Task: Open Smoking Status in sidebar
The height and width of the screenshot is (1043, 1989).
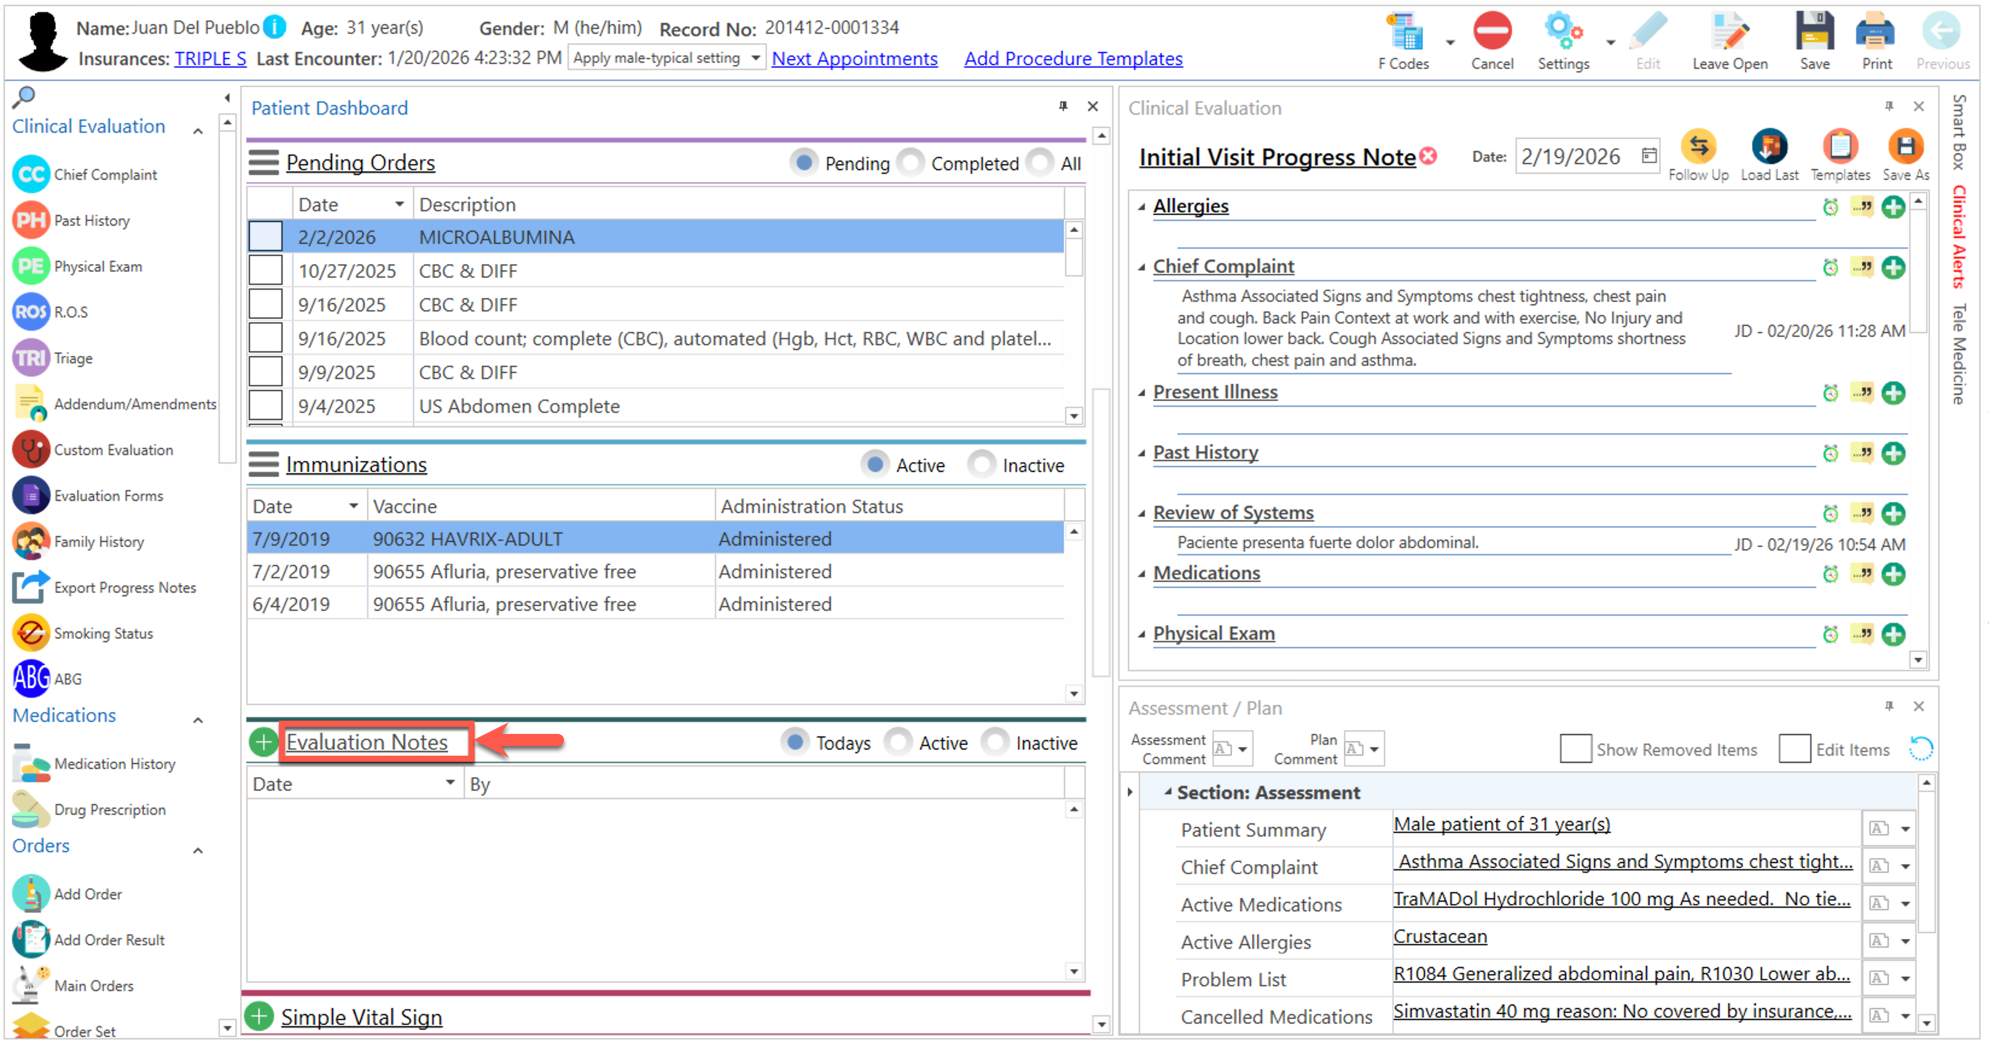Action: click(x=103, y=633)
